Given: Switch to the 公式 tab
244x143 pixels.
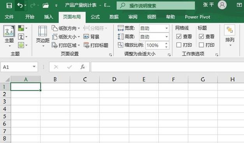Looking at the screenshot, I should 95,17.
